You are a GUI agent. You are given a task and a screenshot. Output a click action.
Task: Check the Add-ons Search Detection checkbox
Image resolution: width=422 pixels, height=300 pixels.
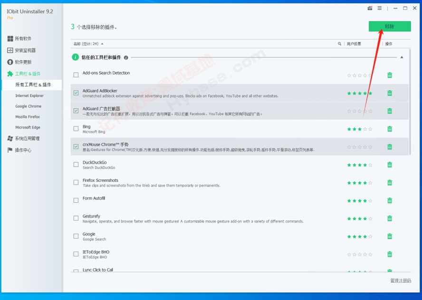[76, 75]
